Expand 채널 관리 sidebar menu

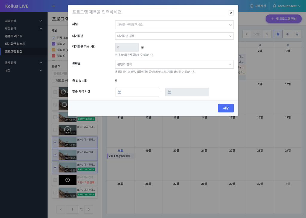pos(23,21)
